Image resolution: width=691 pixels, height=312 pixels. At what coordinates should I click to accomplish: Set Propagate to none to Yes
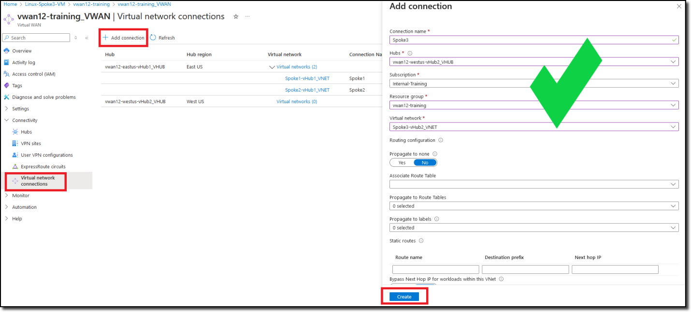[402, 163]
